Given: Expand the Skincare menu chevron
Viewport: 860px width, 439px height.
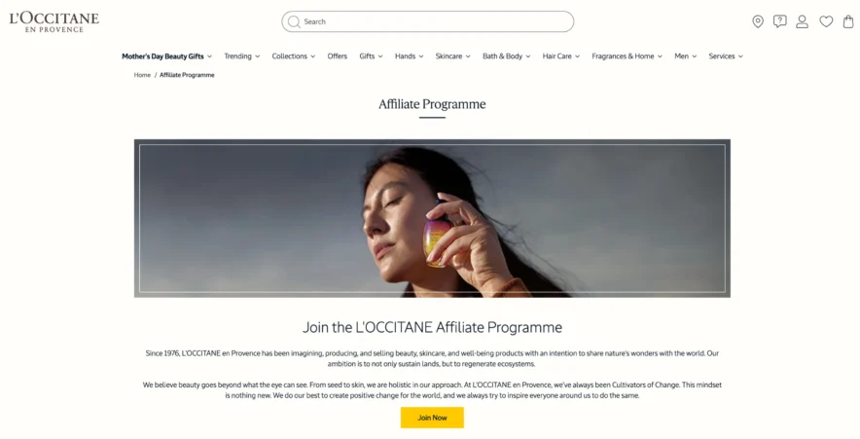Looking at the screenshot, I should [468, 56].
